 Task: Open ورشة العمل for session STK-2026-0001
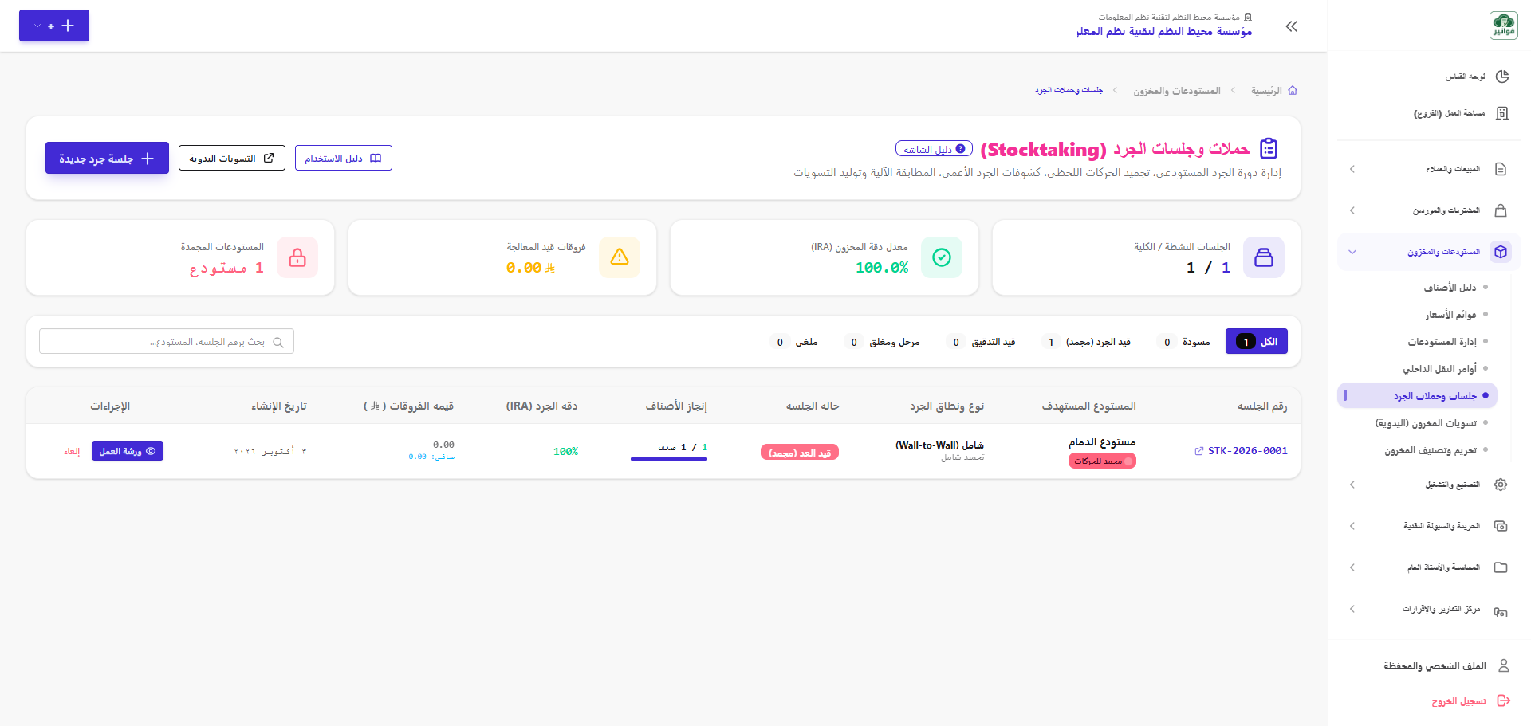[128, 451]
